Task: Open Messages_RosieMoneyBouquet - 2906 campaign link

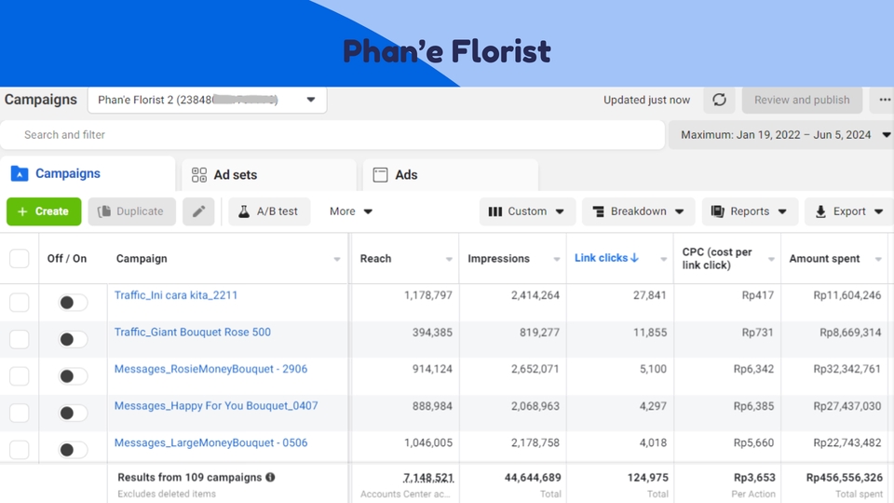Action: [x=210, y=369]
